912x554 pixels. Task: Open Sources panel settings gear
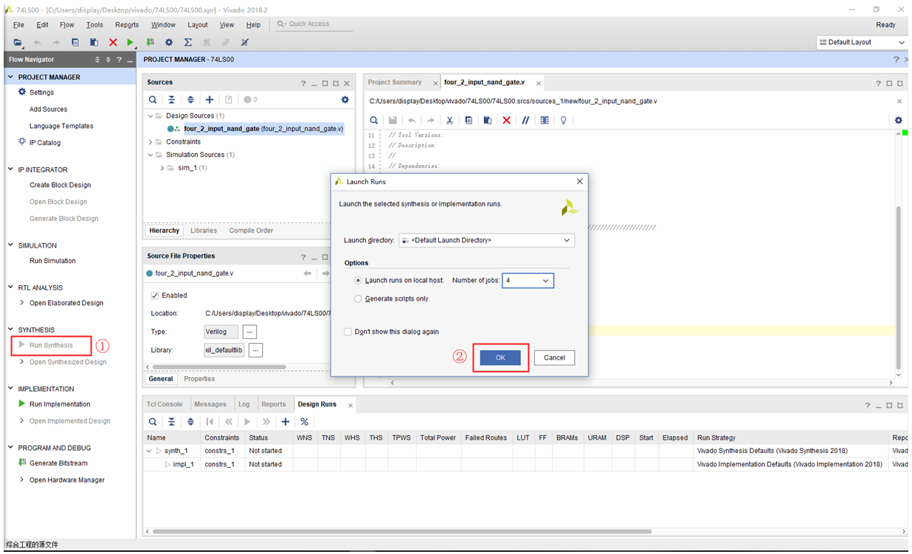click(x=345, y=99)
